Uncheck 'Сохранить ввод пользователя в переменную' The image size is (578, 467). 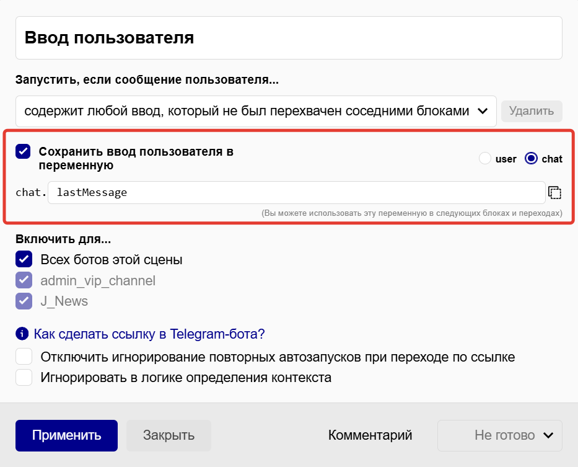click(x=24, y=151)
